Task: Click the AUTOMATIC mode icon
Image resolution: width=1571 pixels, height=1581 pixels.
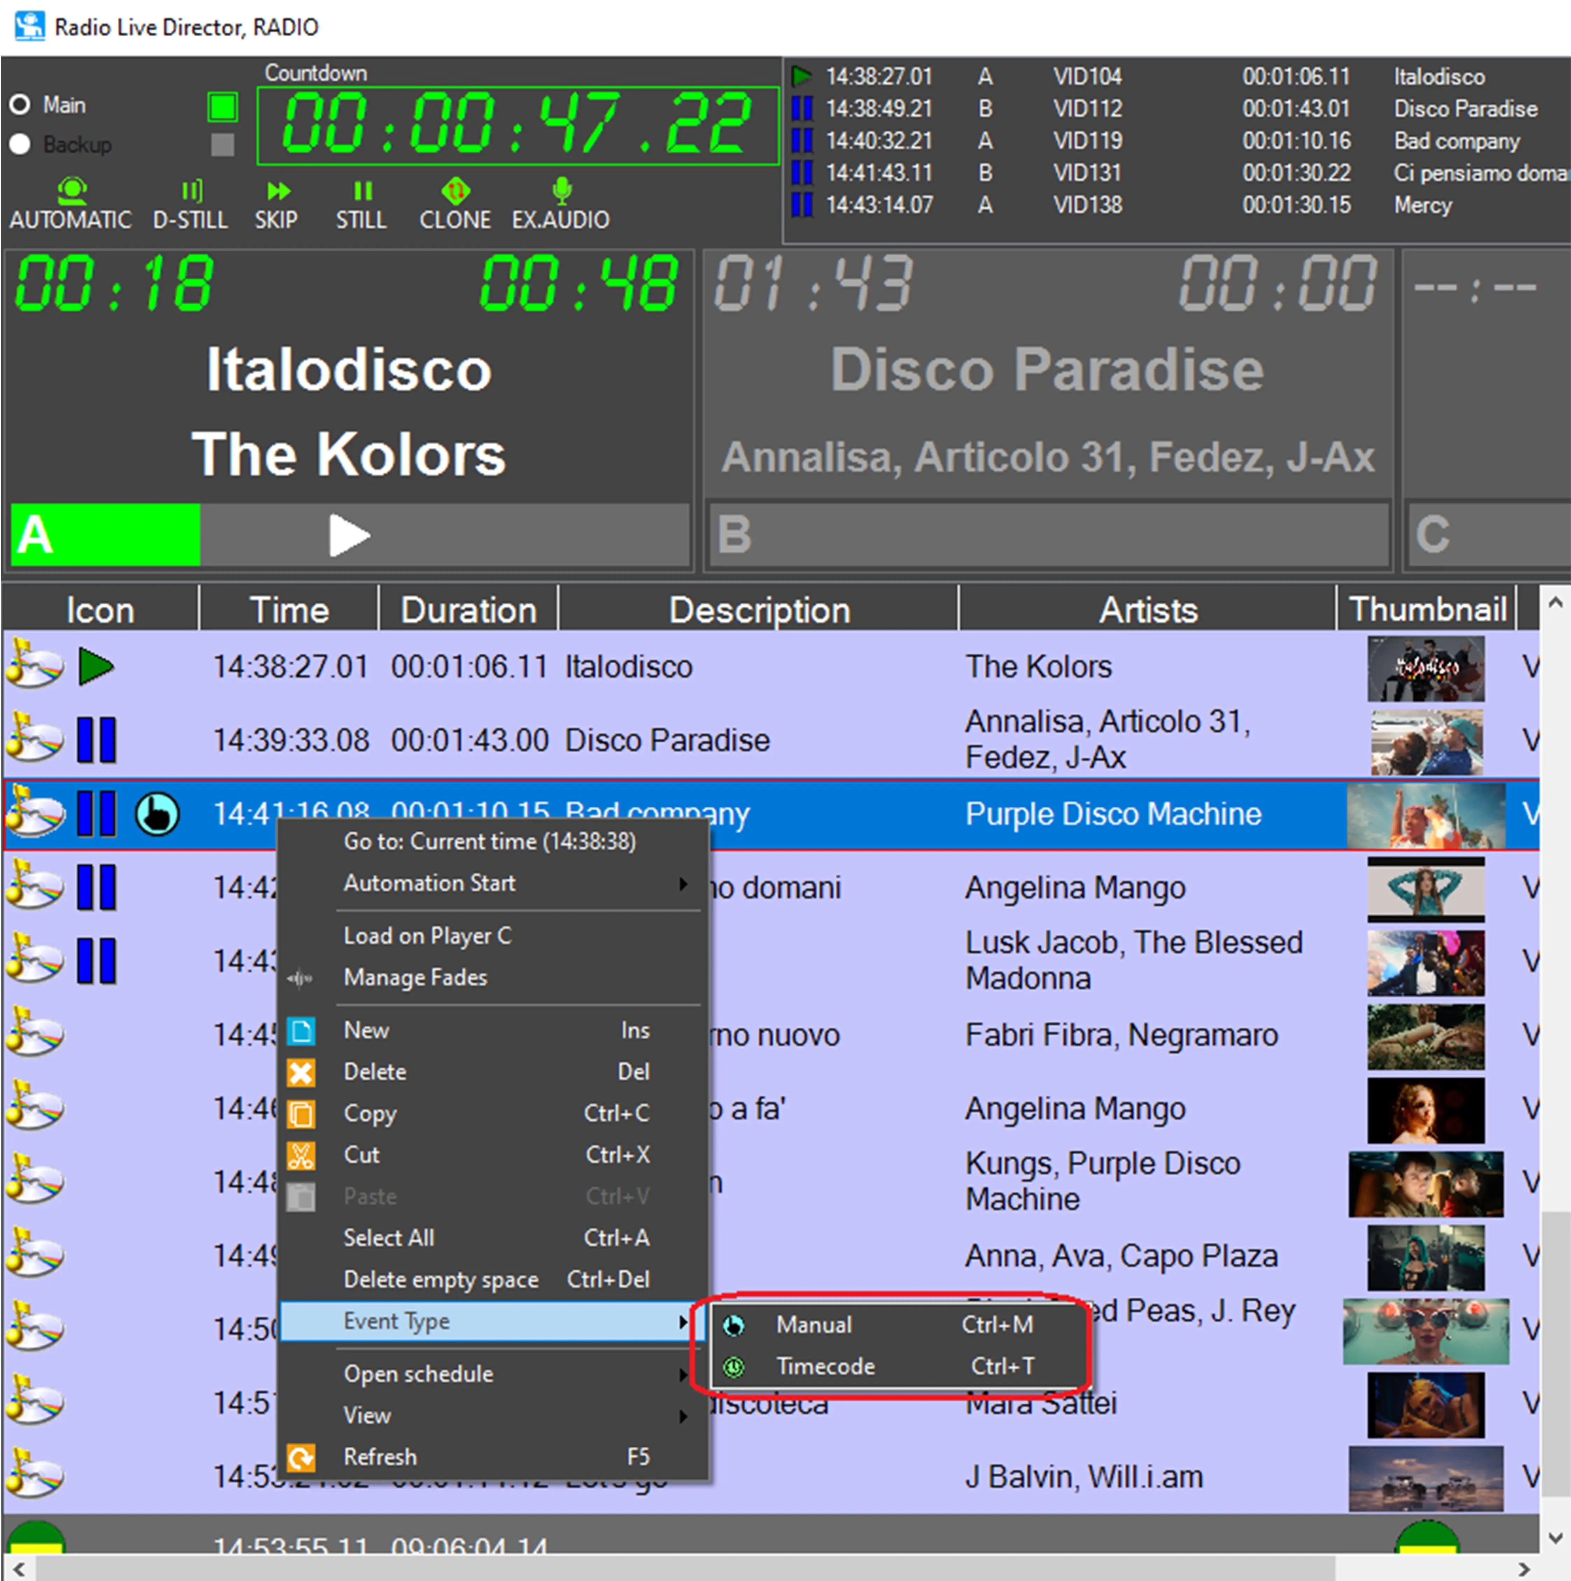Action: pos(72,191)
